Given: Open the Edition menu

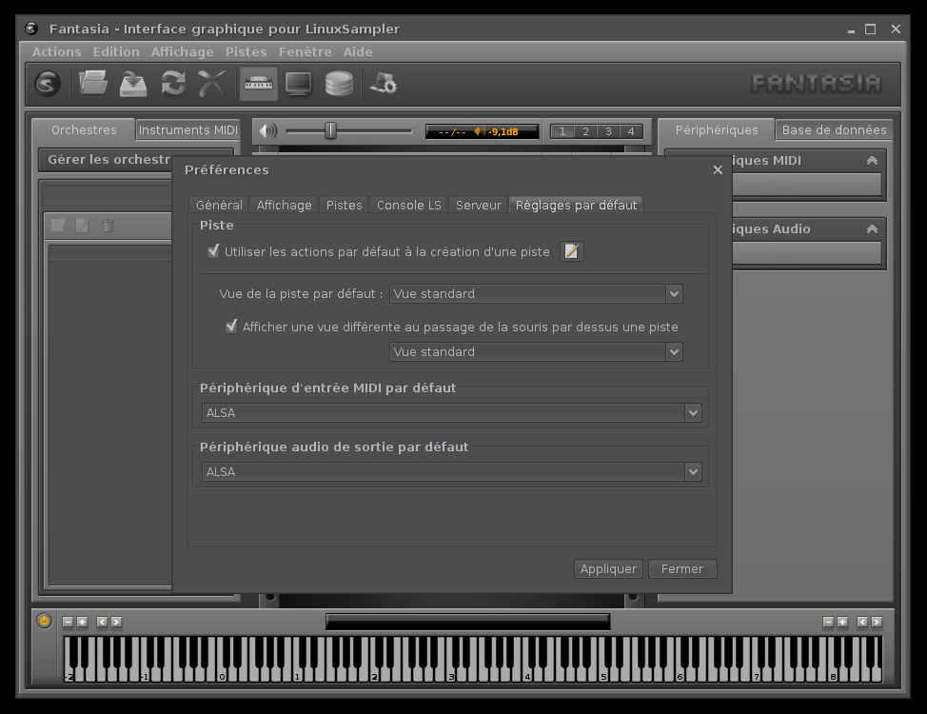Looking at the screenshot, I should (116, 52).
